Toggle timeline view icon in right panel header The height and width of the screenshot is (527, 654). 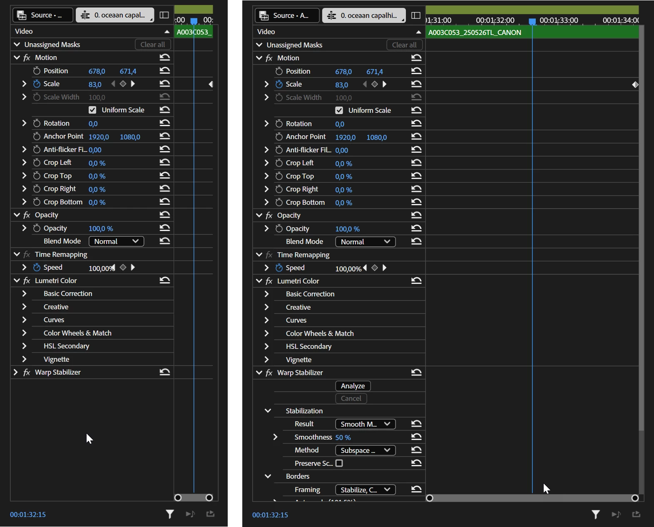pos(415,15)
